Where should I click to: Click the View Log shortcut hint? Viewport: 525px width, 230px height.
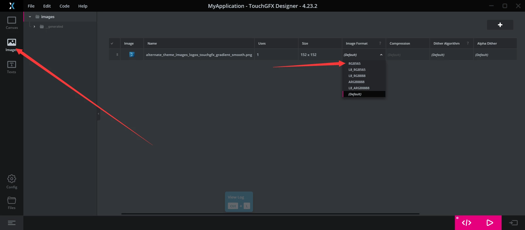(x=239, y=202)
